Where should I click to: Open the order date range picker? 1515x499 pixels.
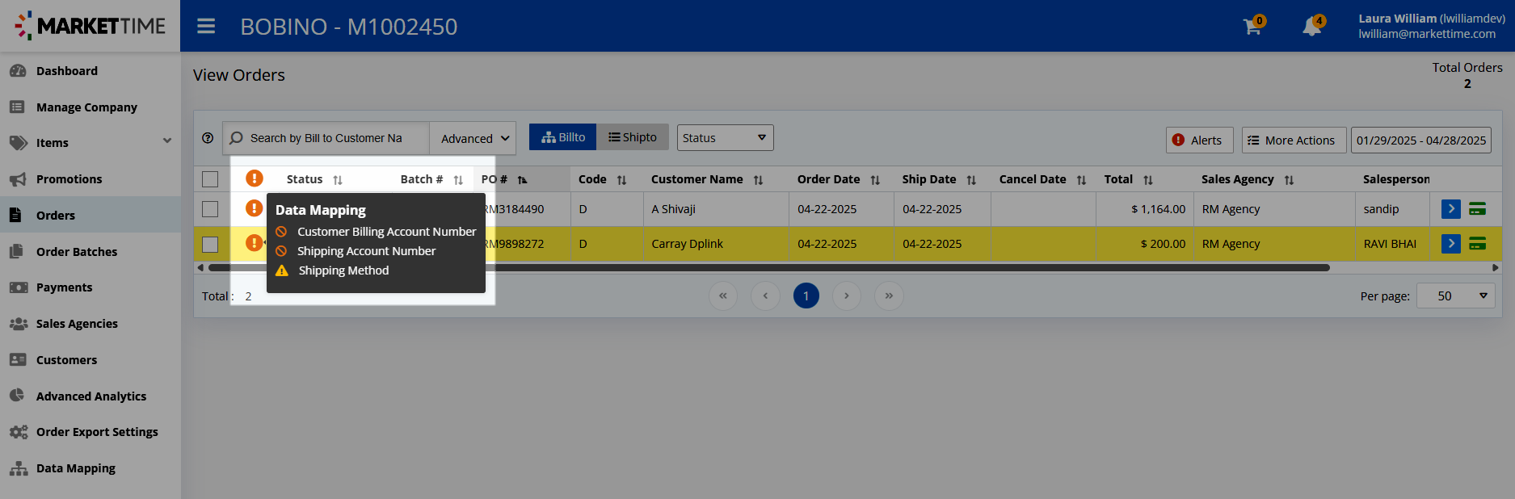[1421, 140]
